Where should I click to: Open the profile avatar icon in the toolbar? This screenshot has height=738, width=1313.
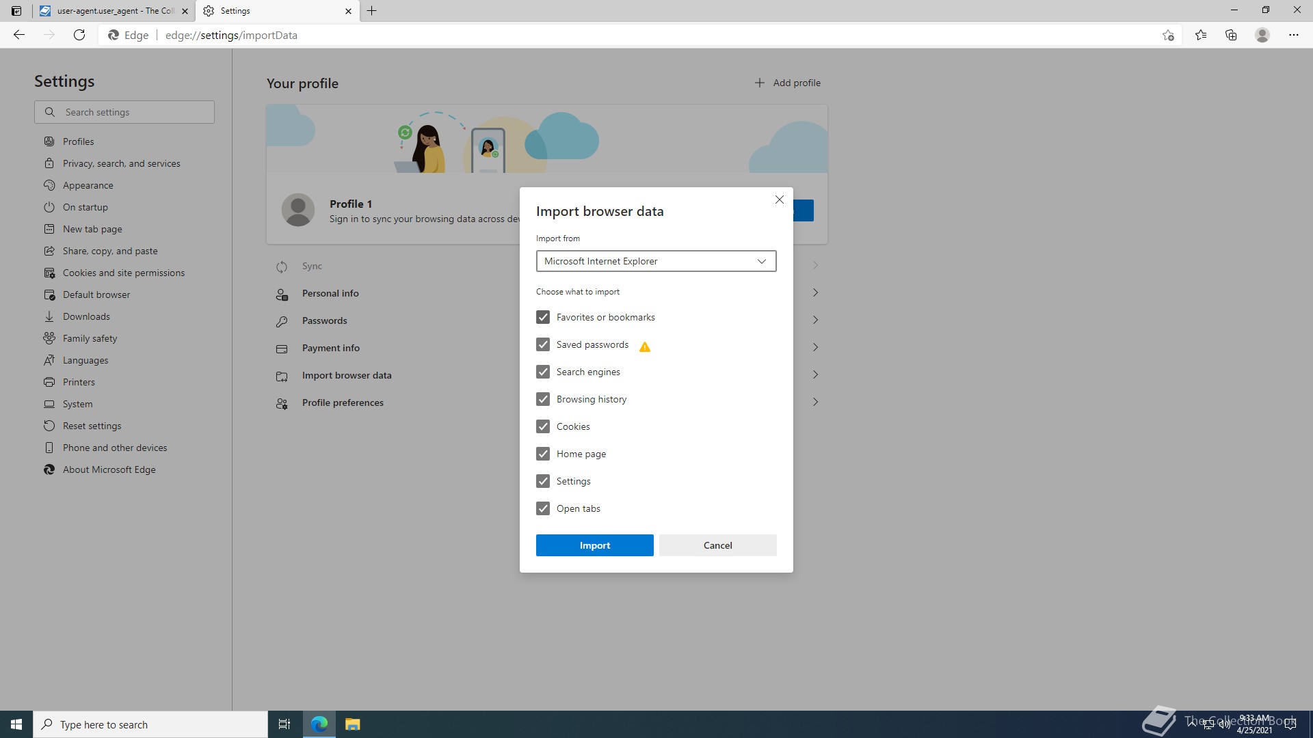pyautogui.click(x=1262, y=35)
